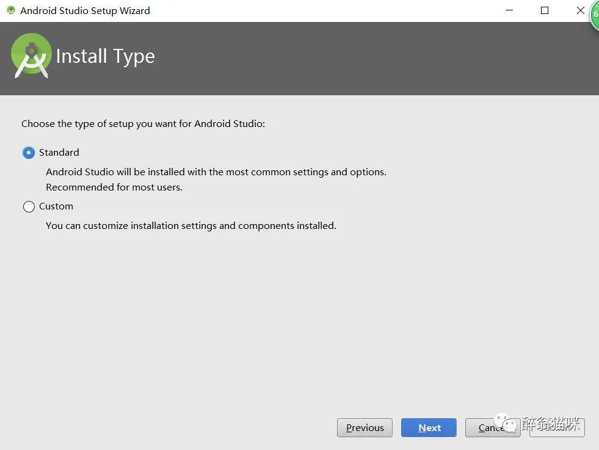Close the Setup Wizard window
This screenshot has width=599, height=450.
pyautogui.click(x=580, y=10)
